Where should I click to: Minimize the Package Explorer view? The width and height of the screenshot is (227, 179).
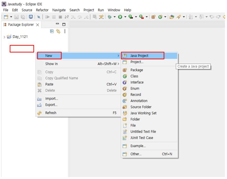click(58, 24)
